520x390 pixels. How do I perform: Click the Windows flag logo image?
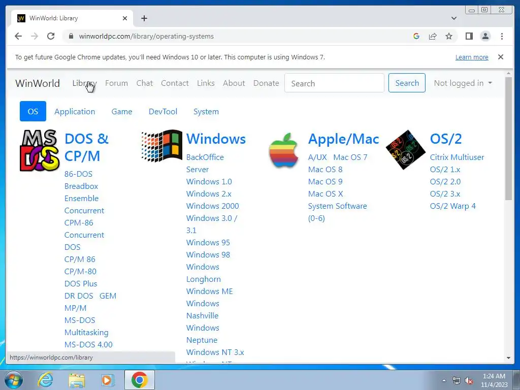click(161, 146)
